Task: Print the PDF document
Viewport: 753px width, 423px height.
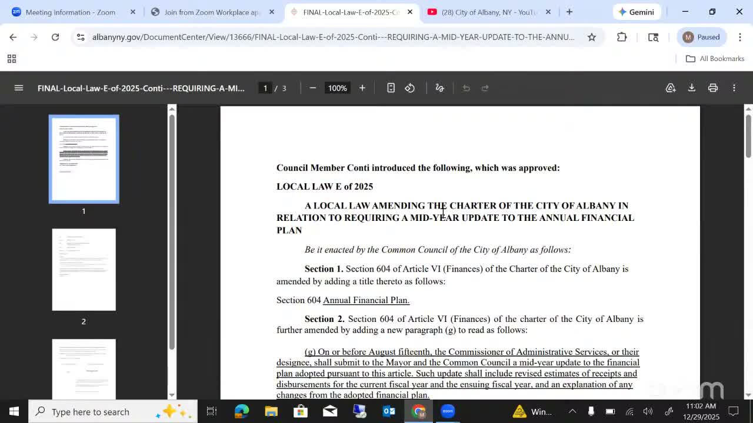Action: (712, 88)
